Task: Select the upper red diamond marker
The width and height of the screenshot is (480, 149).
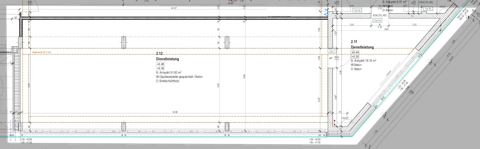Action: click(334, 121)
